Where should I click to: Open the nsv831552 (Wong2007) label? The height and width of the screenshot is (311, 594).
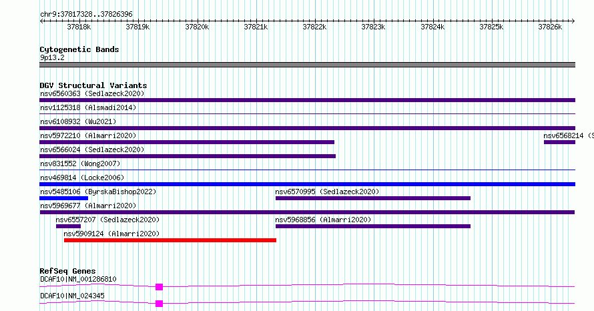(x=80, y=164)
